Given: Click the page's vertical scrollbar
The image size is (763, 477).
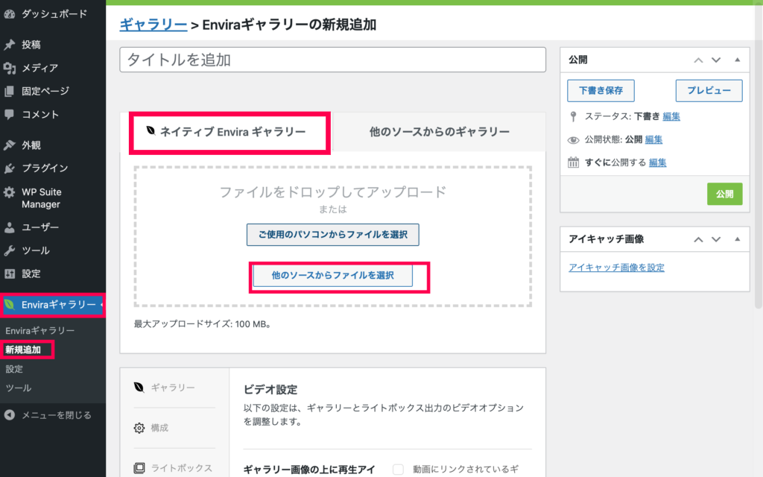Looking at the screenshot, I should [x=758, y=156].
